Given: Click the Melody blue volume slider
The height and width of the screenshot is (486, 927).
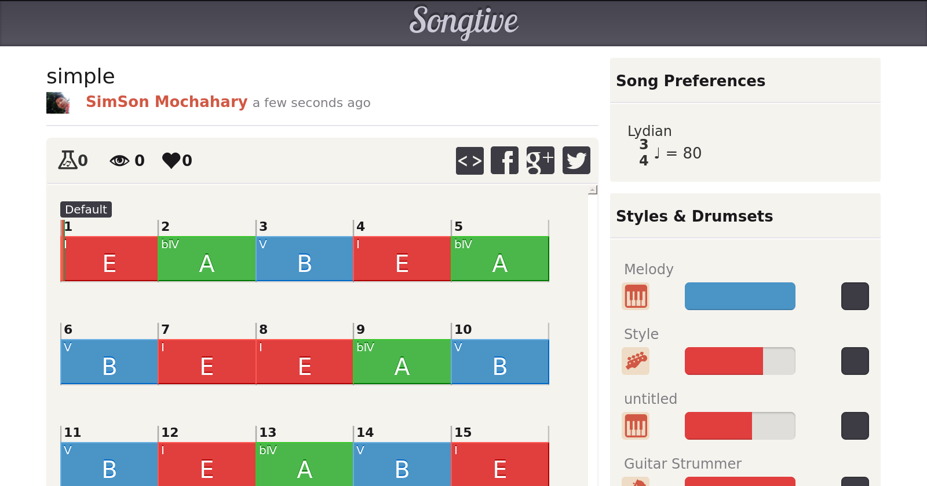Looking at the screenshot, I should point(740,296).
